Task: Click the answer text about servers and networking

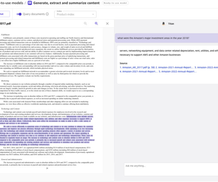Action: coord(169,53)
